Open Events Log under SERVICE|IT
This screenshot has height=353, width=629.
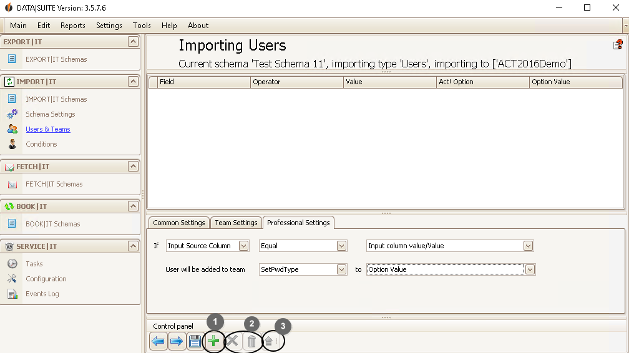tap(42, 294)
